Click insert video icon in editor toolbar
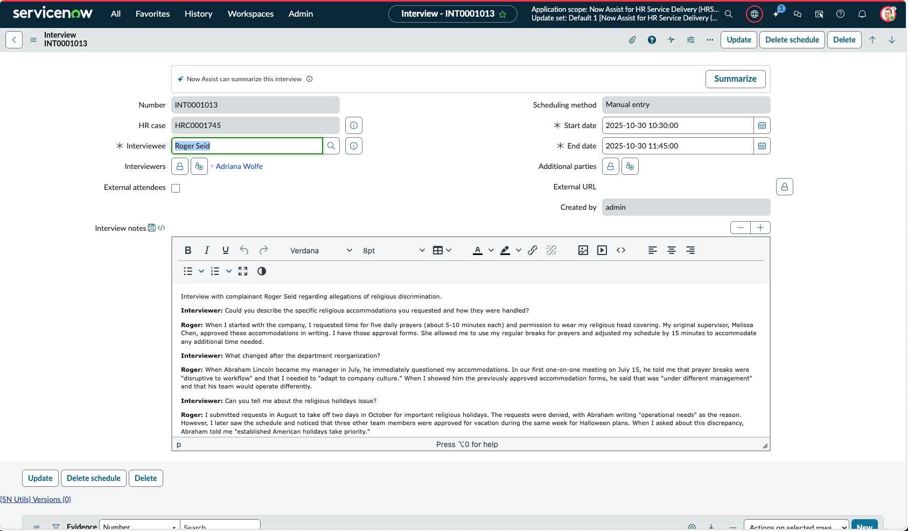 (602, 250)
